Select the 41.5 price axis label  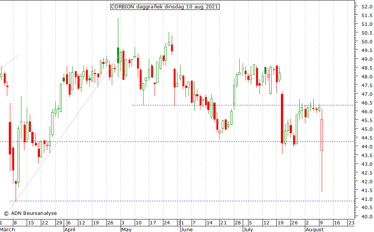click(367, 191)
